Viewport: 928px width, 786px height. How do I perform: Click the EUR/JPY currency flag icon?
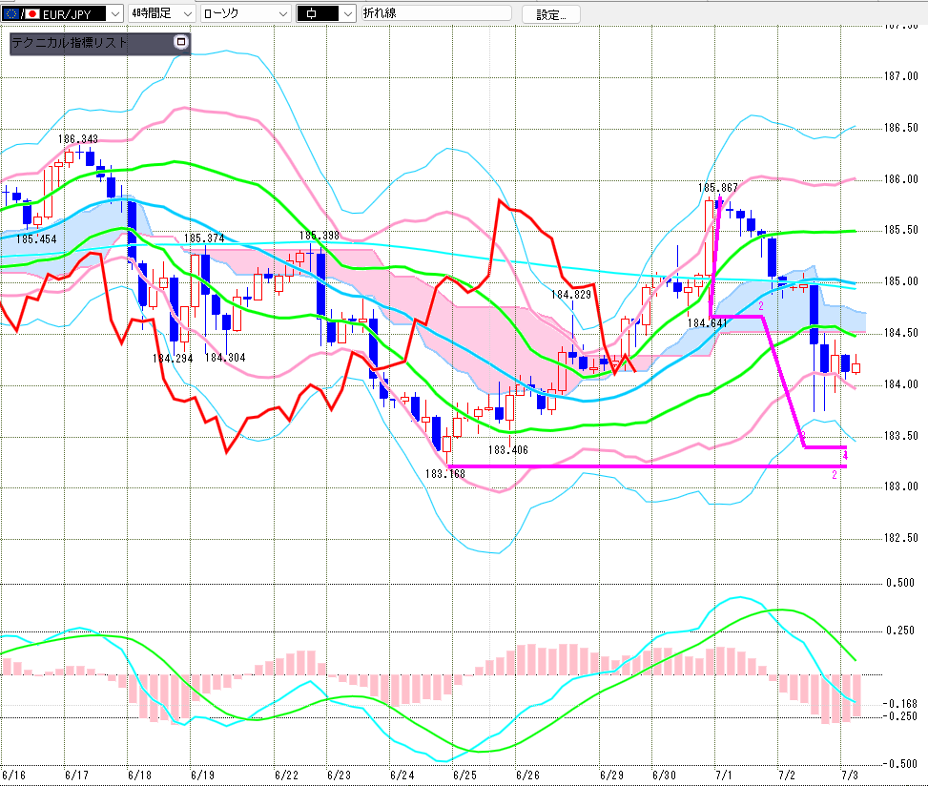click(x=21, y=13)
